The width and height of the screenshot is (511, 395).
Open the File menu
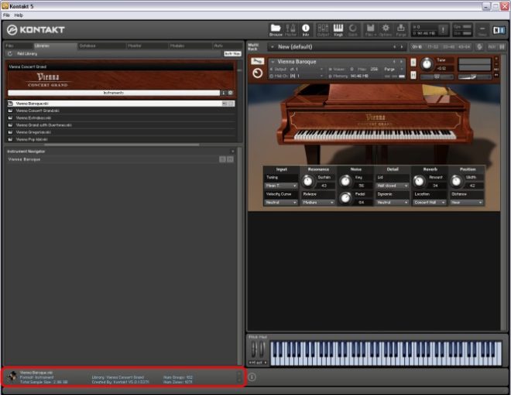click(x=6, y=15)
